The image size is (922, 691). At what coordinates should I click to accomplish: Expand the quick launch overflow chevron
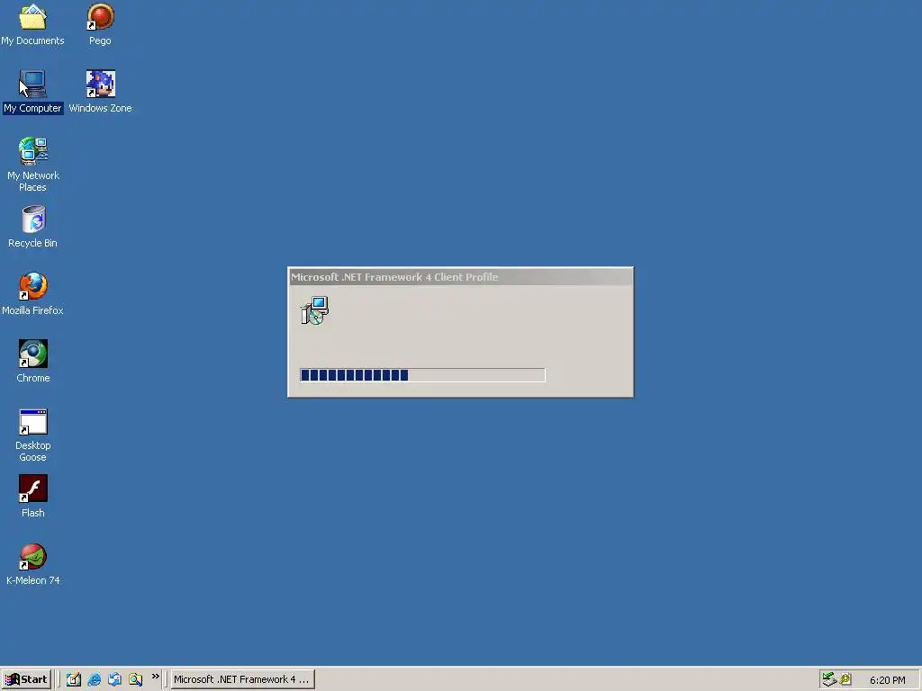pos(156,677)
